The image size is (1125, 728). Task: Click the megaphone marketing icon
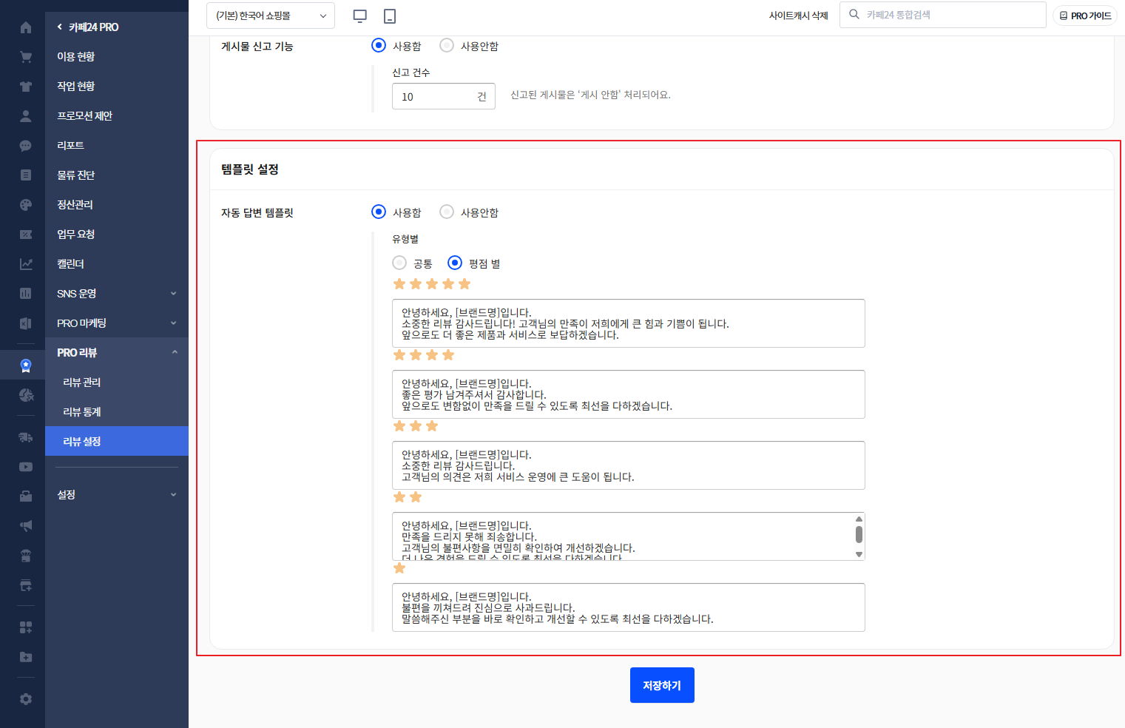(x=26, y=526)
